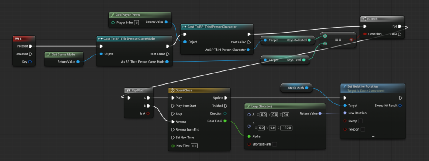Click the timeline Reverse pin
The width and height of the screenshot is (429, 161).
click(x=173, y=122)
